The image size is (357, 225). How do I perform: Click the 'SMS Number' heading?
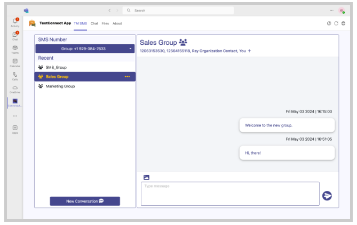point(53,39)
